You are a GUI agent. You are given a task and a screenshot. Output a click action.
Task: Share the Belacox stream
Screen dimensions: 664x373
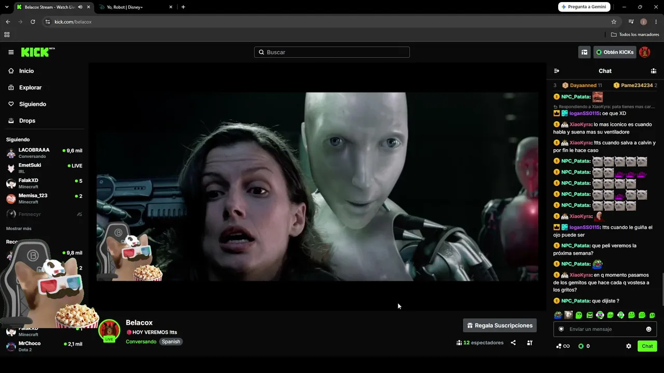coord(513,343)
